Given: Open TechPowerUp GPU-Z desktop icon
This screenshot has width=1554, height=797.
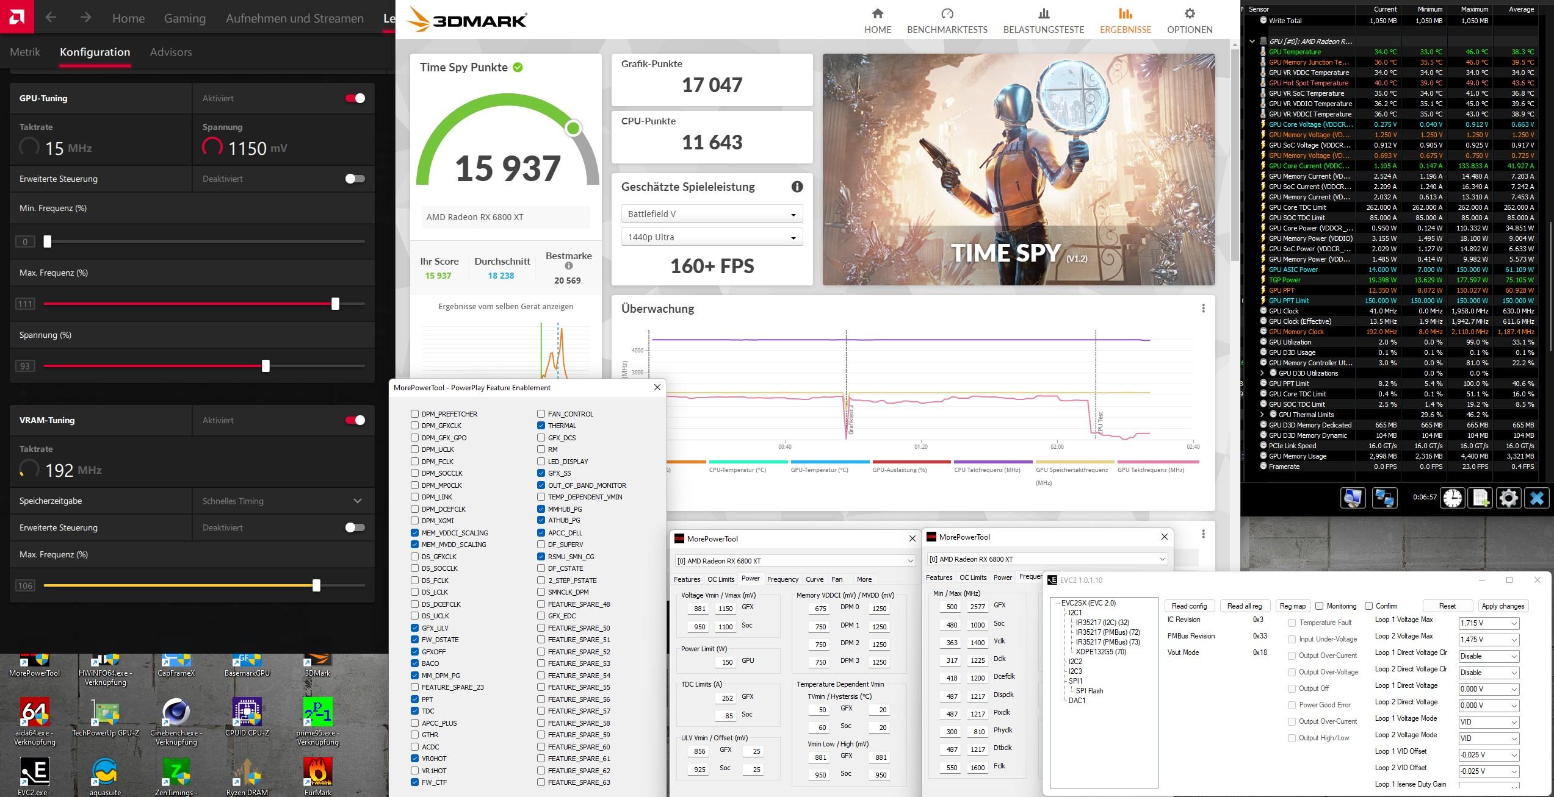Looking at the screenshot, I should [x=106, y=718].
